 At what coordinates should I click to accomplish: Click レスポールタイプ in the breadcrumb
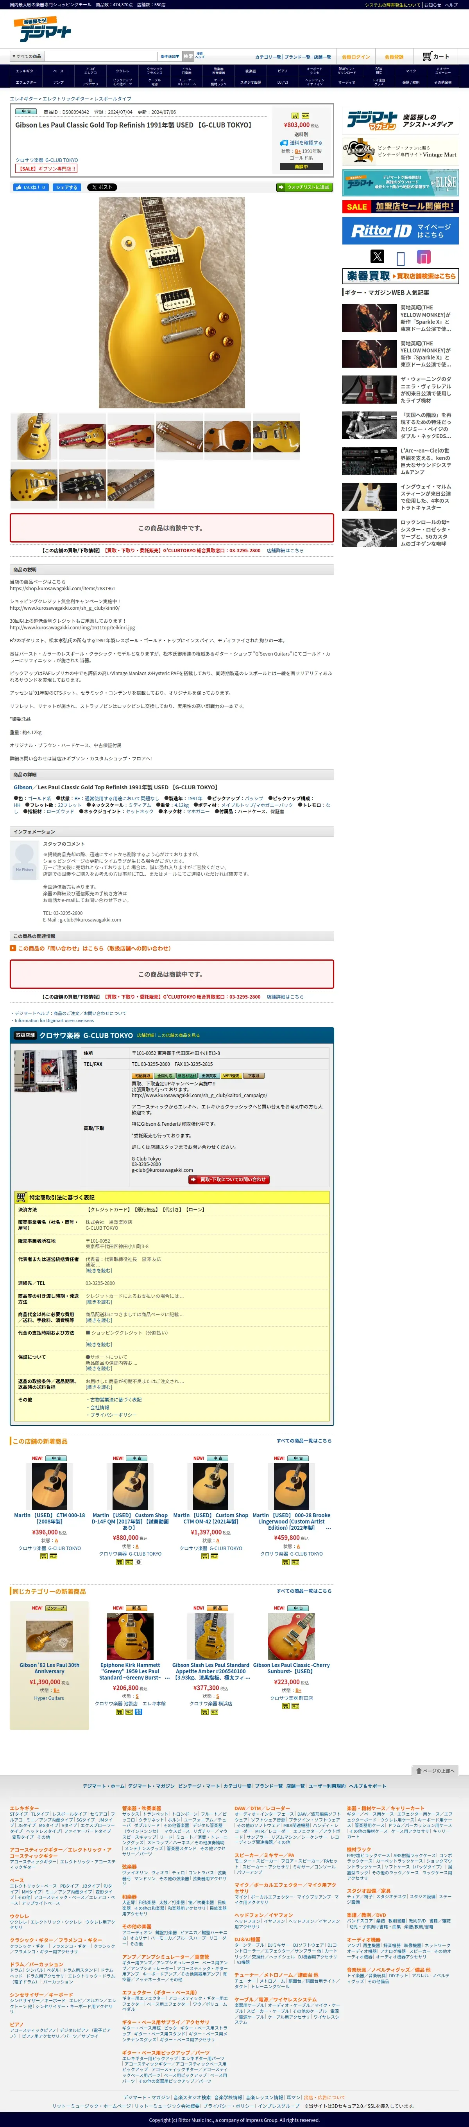point(112,98)
